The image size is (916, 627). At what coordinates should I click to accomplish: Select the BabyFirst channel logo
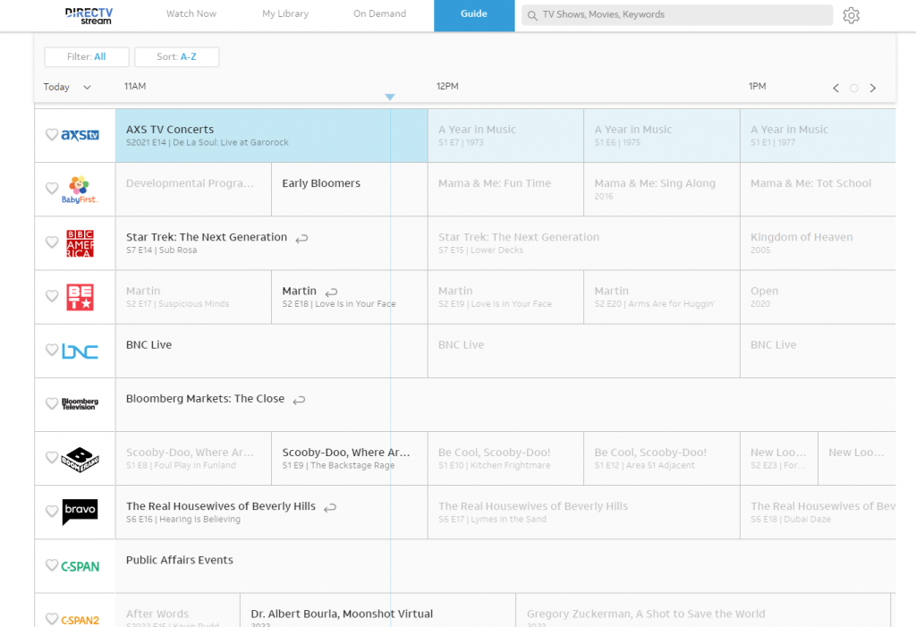coord(81,189)
